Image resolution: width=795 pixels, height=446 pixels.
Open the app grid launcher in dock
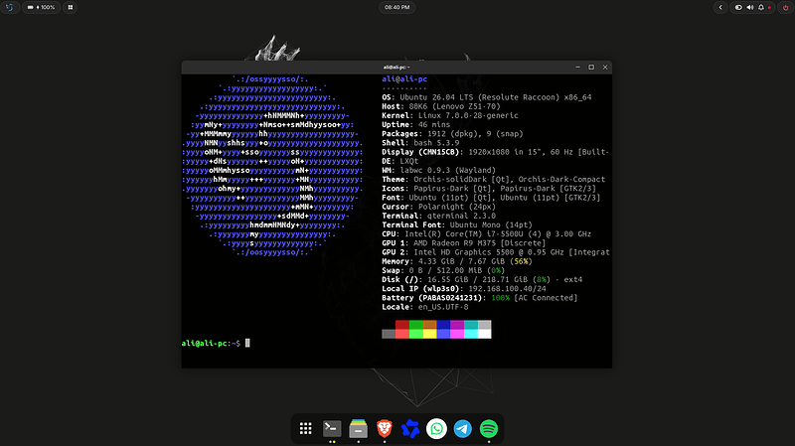coord(306,429)
